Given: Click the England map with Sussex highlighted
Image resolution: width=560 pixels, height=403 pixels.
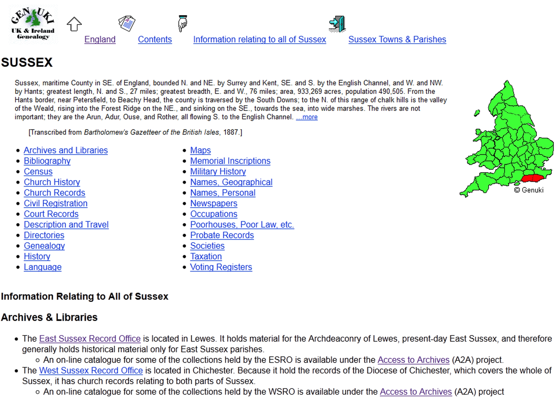Looking at the screenshot, I should tap(507, 139).
